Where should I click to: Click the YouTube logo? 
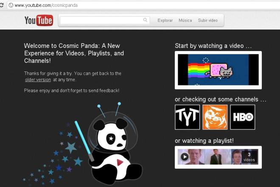click(39, 20)
